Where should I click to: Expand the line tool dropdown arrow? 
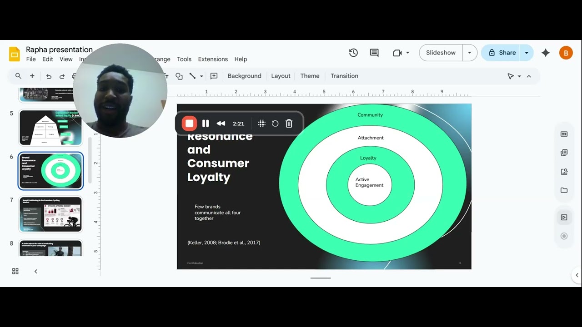click(201, 76)
